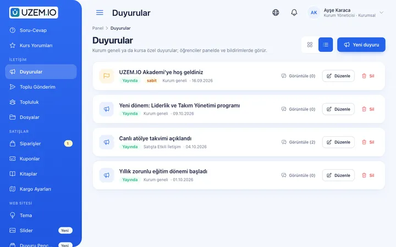Click the Yeni badge beside Slider
The image size is (396, 247).
[x=65, y=231]
